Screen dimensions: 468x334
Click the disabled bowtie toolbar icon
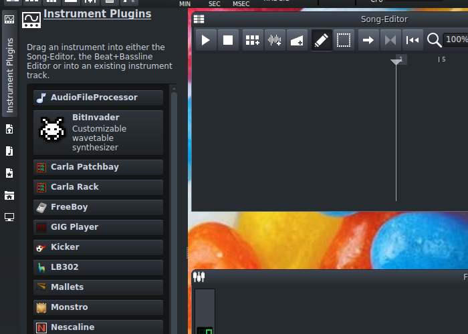[390, 40]
